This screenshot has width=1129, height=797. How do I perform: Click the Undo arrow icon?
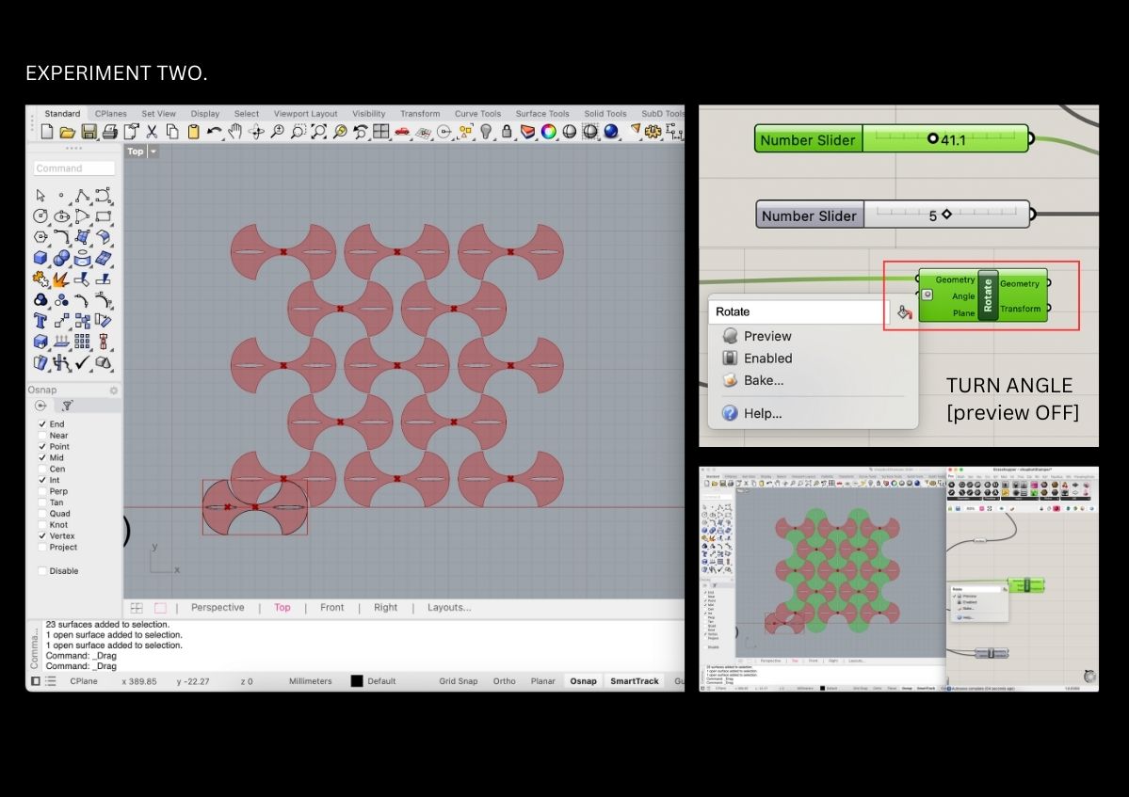215,132
